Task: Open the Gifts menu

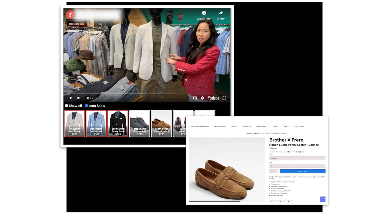Action: click(x=275, y=127)
